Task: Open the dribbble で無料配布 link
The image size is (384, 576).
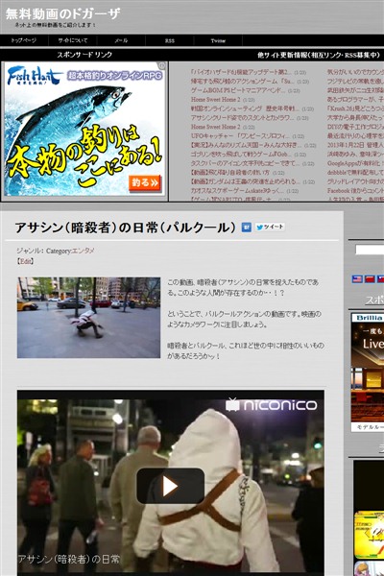Action: [355, 172]
